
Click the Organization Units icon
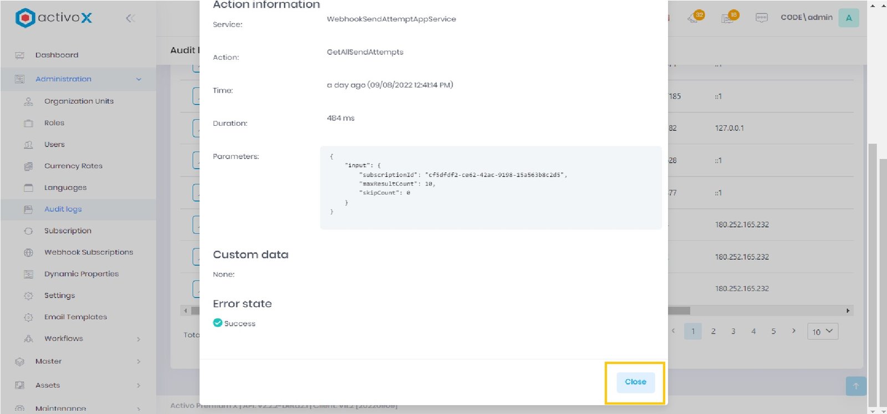(x=29, y=101)
